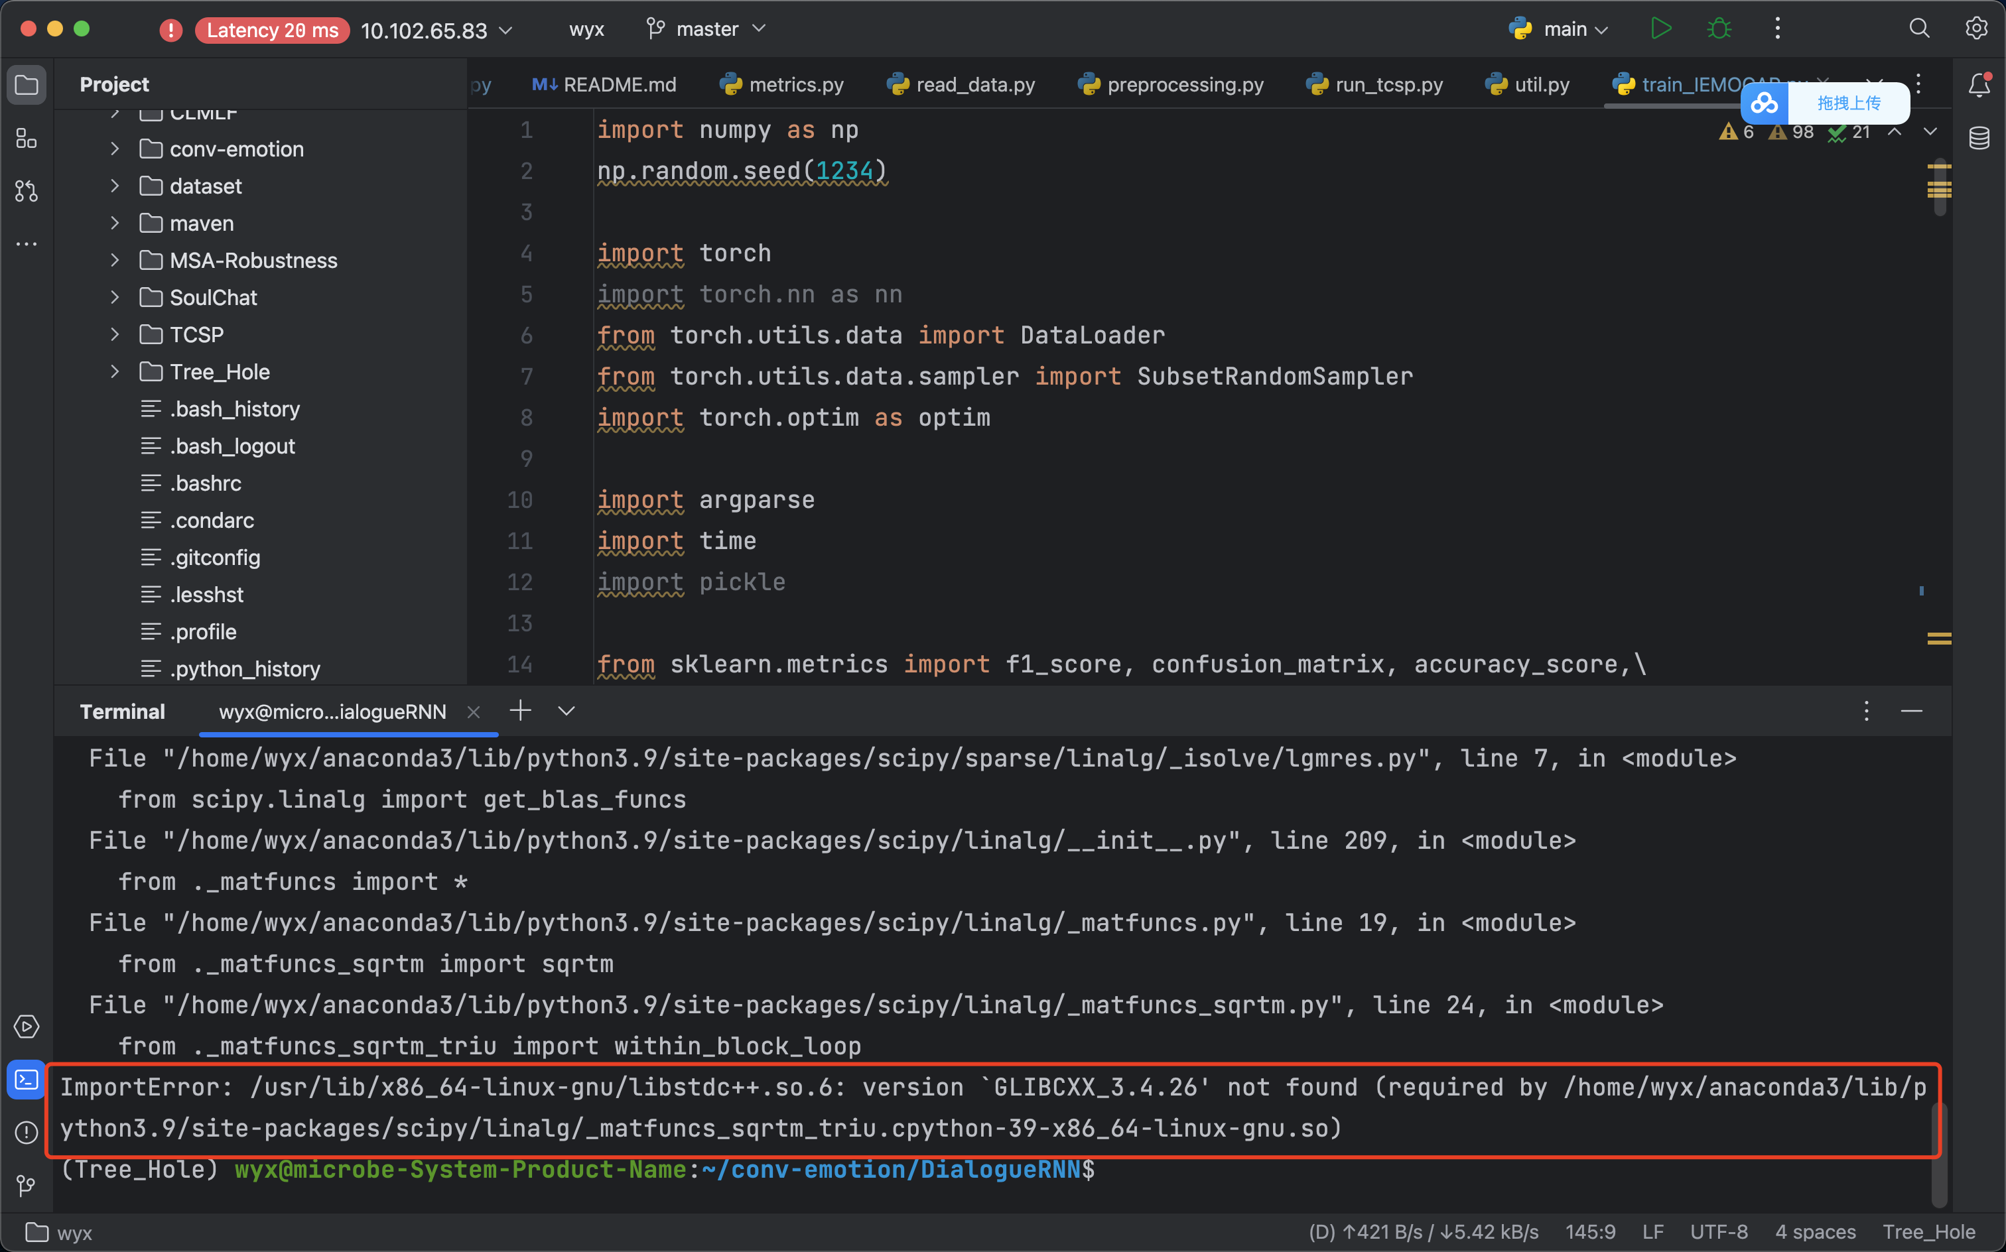Open the Git tool window icon
This screenshot has height=1252, width=2006.
(27, 1185)
